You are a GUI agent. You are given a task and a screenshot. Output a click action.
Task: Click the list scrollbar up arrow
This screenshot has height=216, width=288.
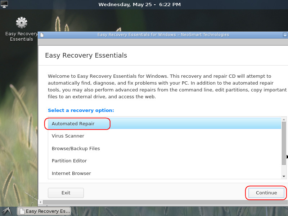click(x=284, y=120)
